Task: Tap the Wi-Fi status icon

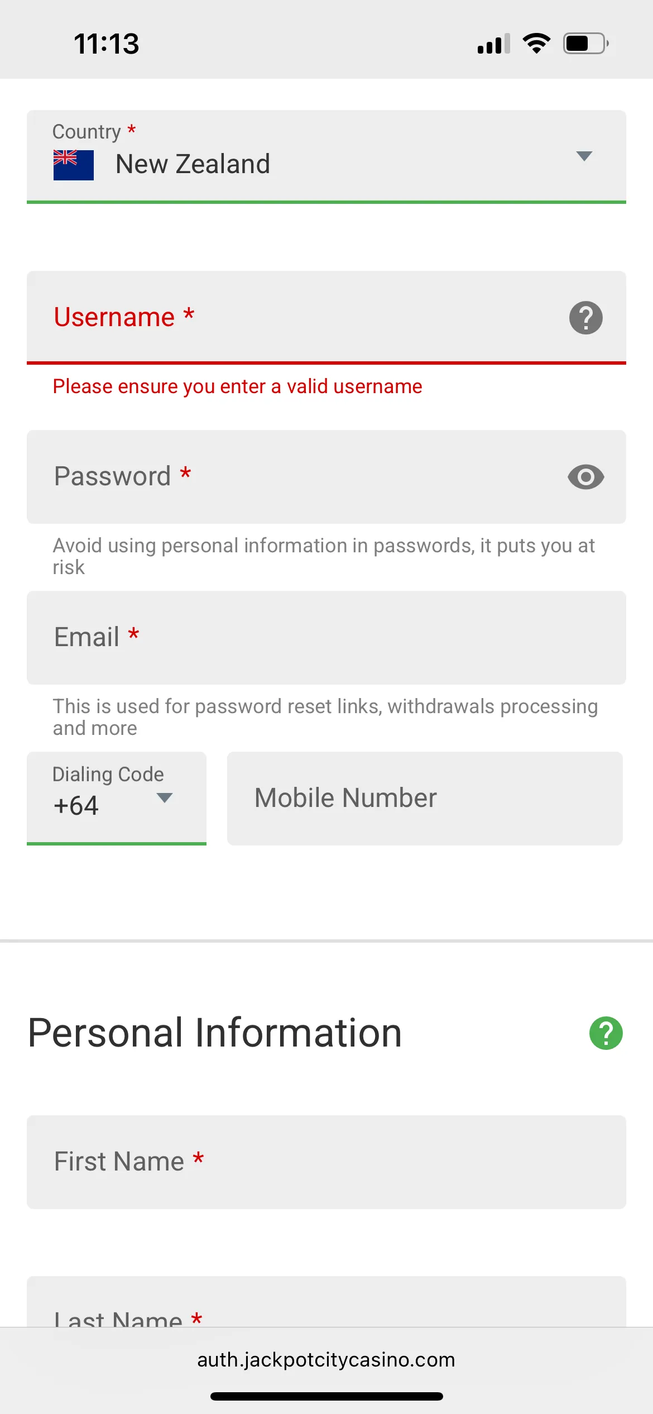Action: pyautogui.click(x=536, y=44)
